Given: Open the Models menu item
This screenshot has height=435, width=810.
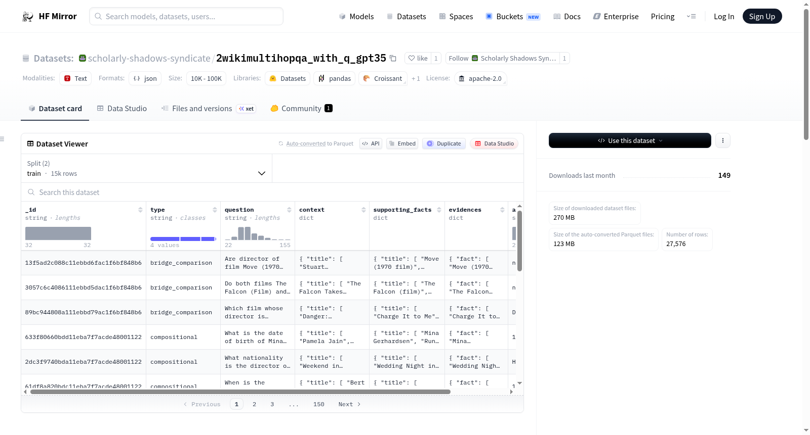Looking at the screenshot, I should pyautogui.click(x=356, y=16).
